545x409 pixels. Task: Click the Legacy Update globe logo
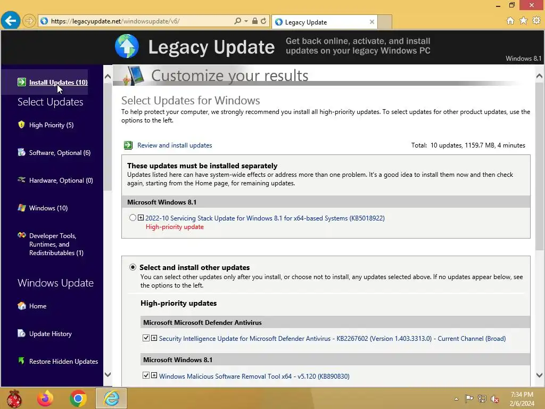click(x=127, y=46)
